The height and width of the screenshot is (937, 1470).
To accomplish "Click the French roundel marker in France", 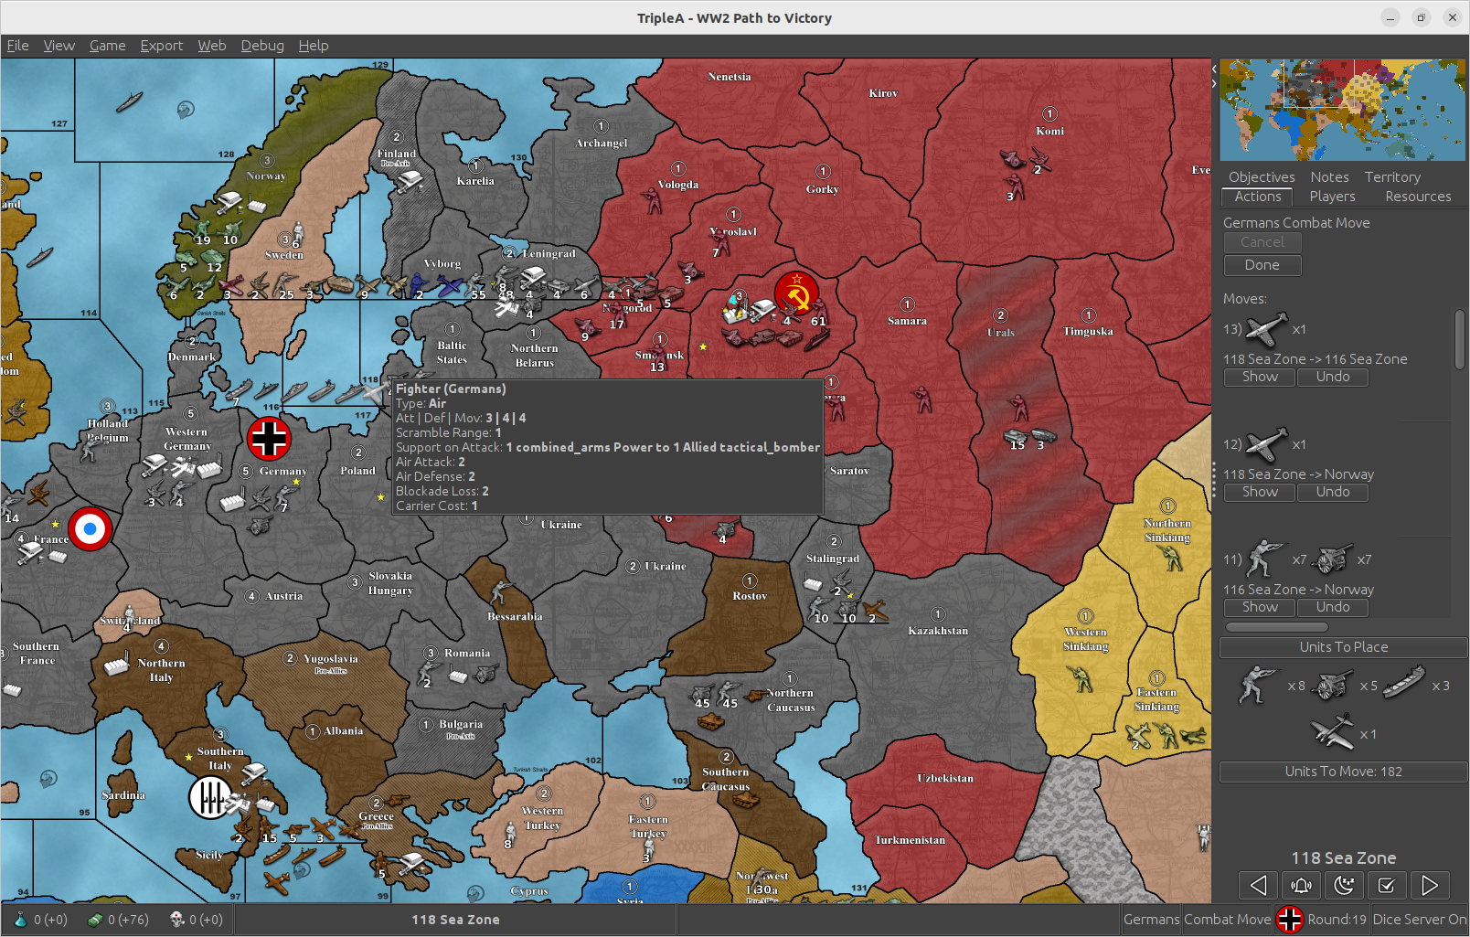I will tap(90, 528).
